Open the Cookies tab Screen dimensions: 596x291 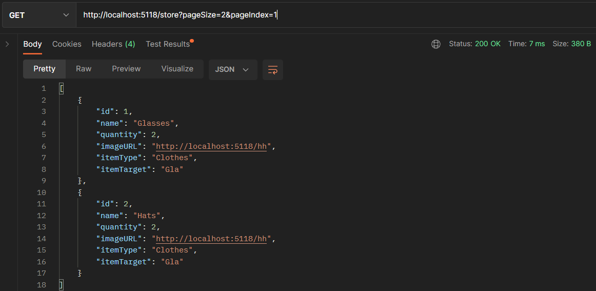[x=67, y=44]
